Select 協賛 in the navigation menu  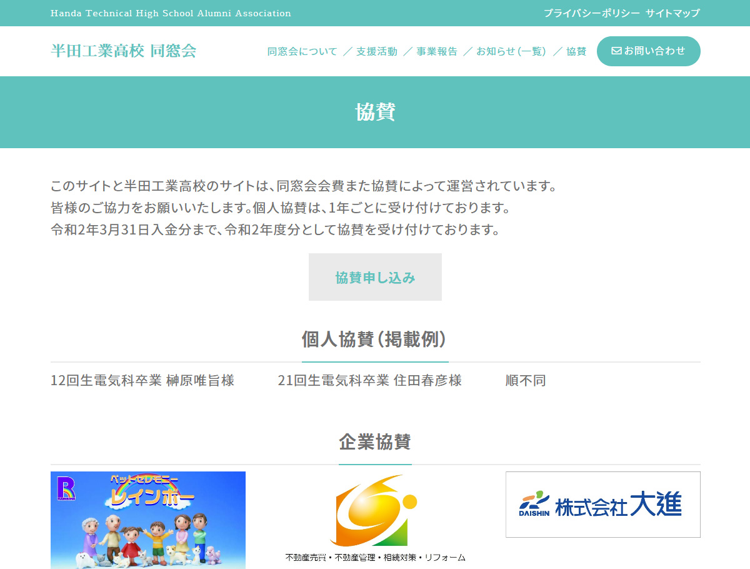click(576, 51)
